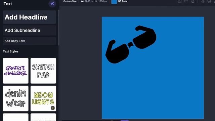
Task: Select the sunglasses graphic on canvas
Action: (x=131, y=44)
